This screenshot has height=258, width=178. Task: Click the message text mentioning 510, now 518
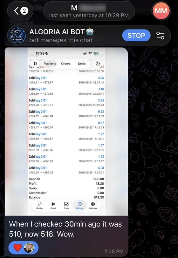(65, 229)
